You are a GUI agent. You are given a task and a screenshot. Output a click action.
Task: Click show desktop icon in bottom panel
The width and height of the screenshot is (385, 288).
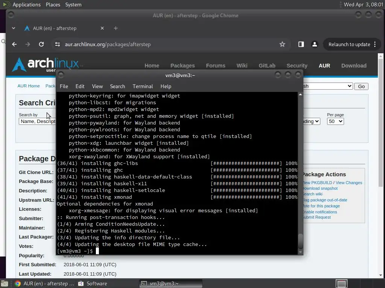(5, 283)
